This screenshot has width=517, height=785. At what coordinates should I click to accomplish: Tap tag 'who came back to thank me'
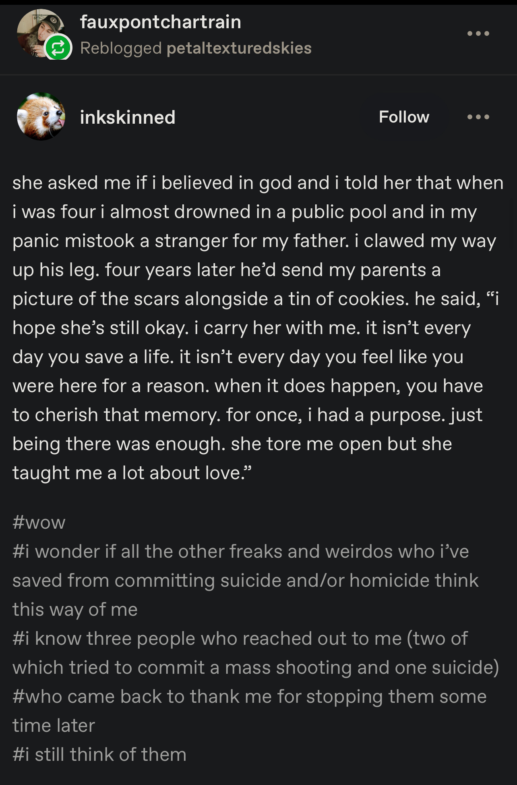pos(250,711)
